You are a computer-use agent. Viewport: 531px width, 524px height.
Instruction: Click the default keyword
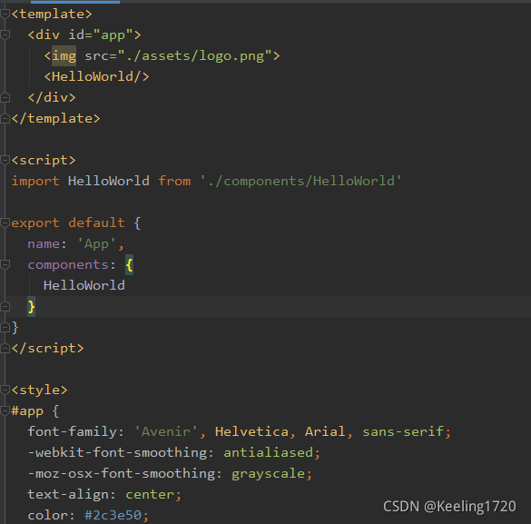(96, 222)
